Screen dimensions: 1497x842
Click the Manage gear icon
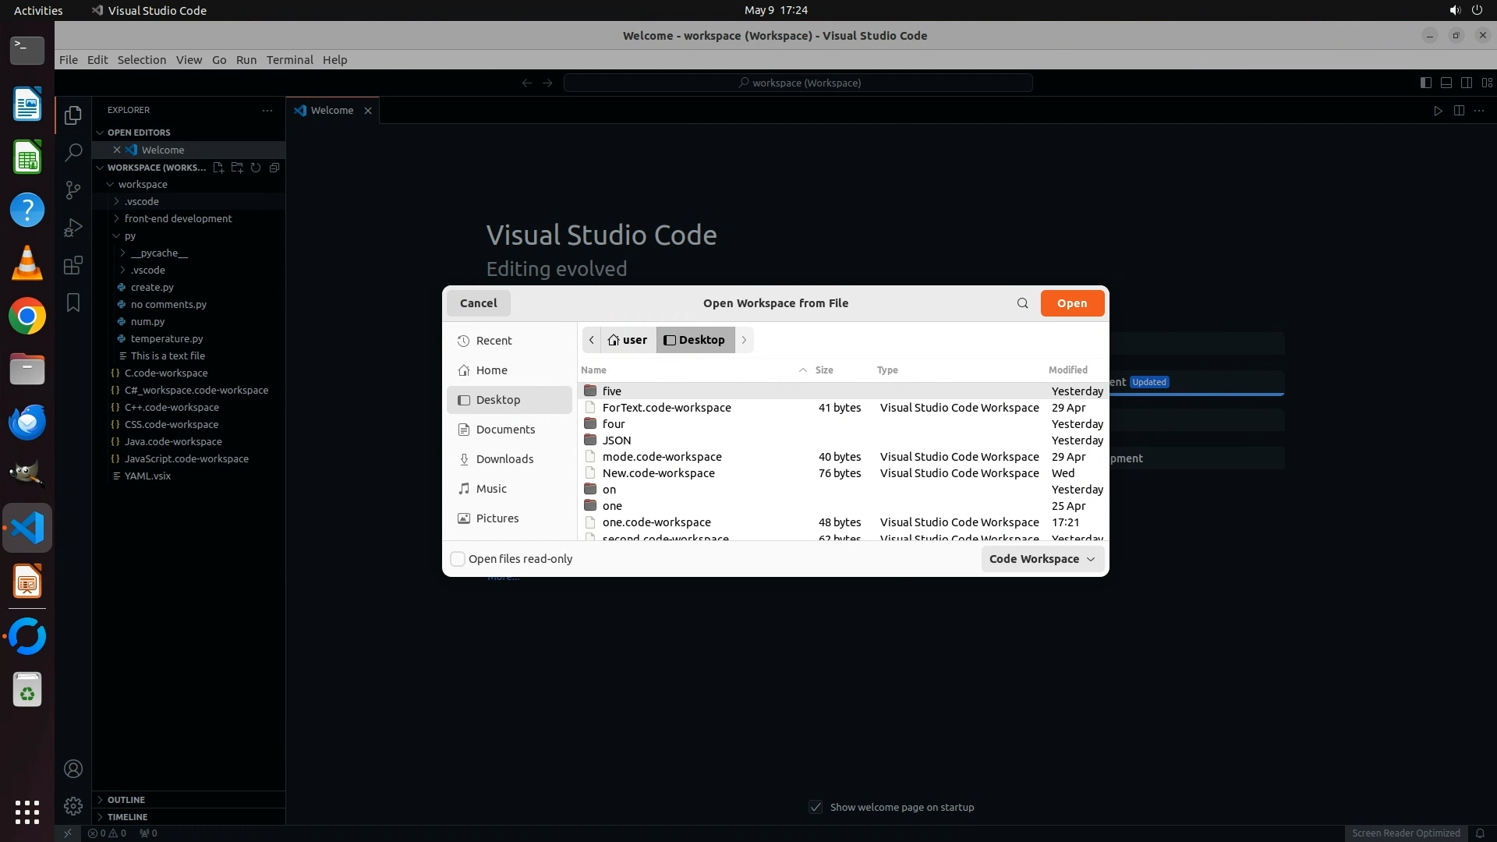point(73,805)
